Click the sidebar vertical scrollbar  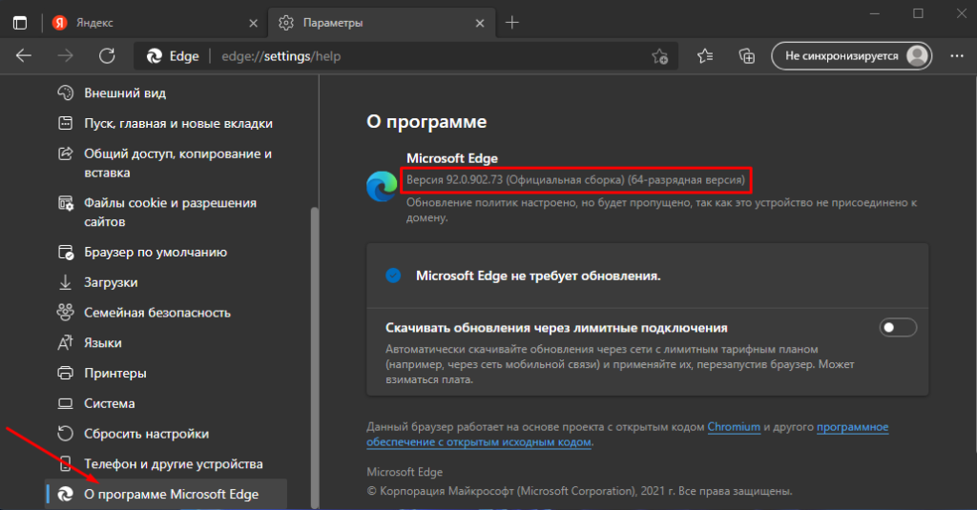[315, 358]
